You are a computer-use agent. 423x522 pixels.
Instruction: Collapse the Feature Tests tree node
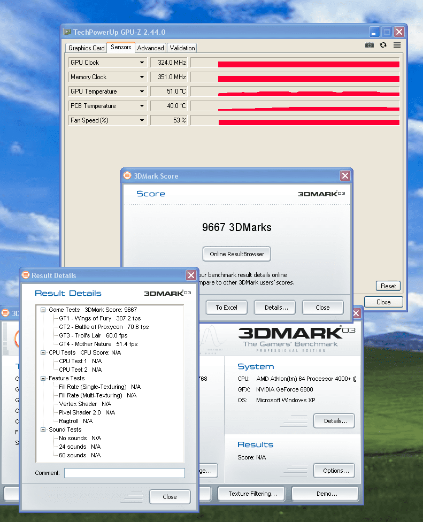pos(43,379)
